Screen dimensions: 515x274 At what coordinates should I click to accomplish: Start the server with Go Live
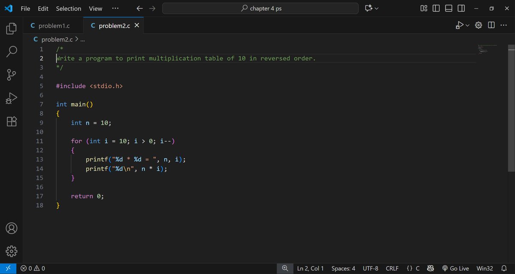[455, 268]
